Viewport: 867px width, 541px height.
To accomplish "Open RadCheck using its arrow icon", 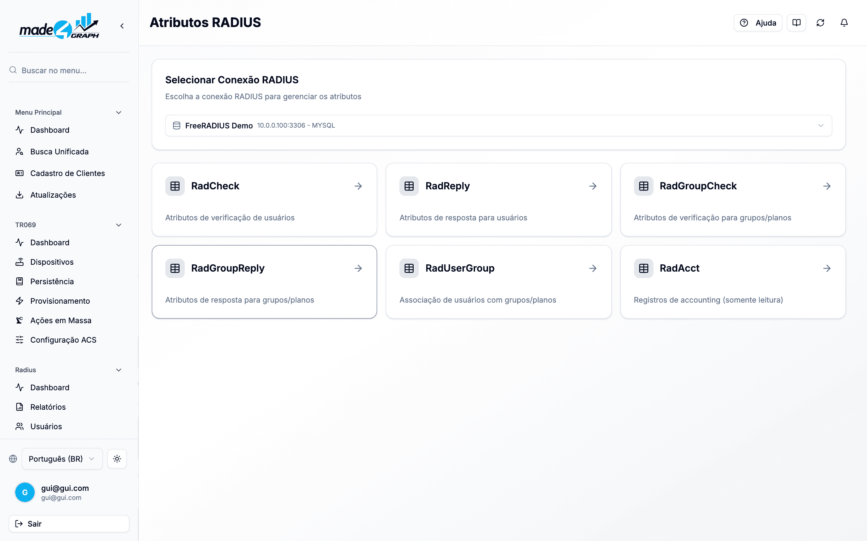I will 358,186.
